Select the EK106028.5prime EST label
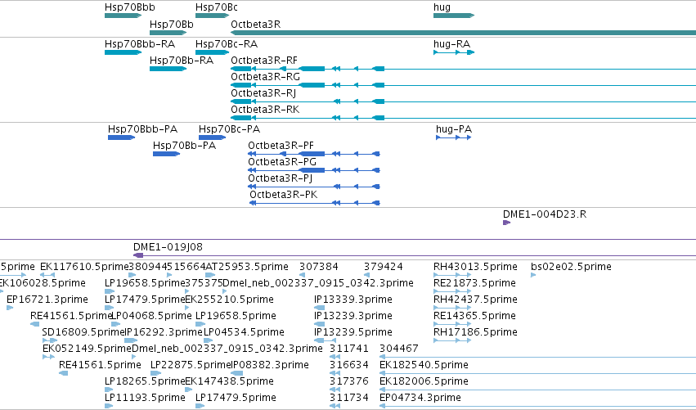This screenshot has width=696, height=410. point(42,283)
